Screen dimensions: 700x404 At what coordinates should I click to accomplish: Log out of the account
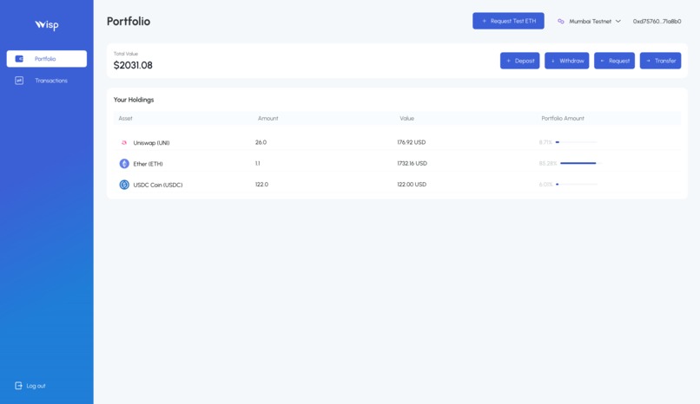30,386
